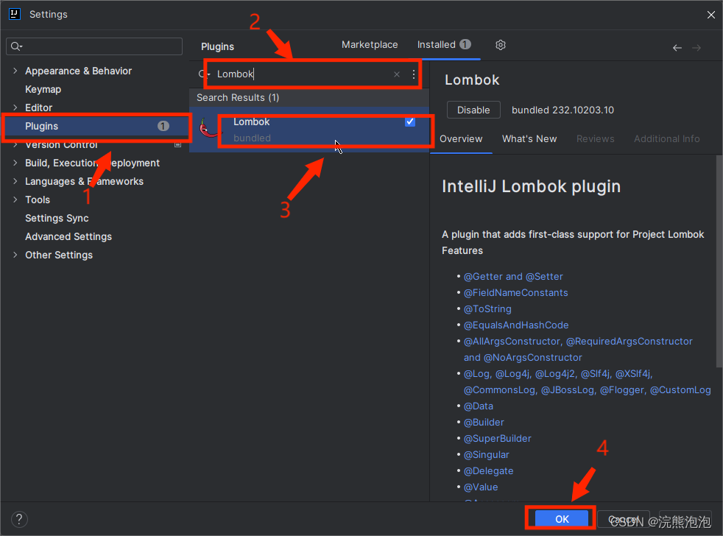
Task: Click the IntelliJ Lombok plugin heading
Action: pos(531,187)
